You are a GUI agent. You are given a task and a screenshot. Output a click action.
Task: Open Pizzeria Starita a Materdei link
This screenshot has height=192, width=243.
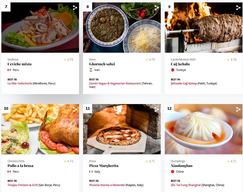pos(107,185)
